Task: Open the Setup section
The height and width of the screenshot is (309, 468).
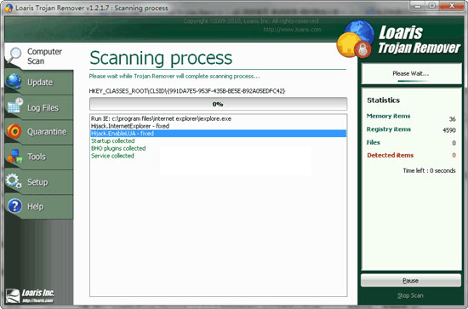Action: (x=39, y=182)
